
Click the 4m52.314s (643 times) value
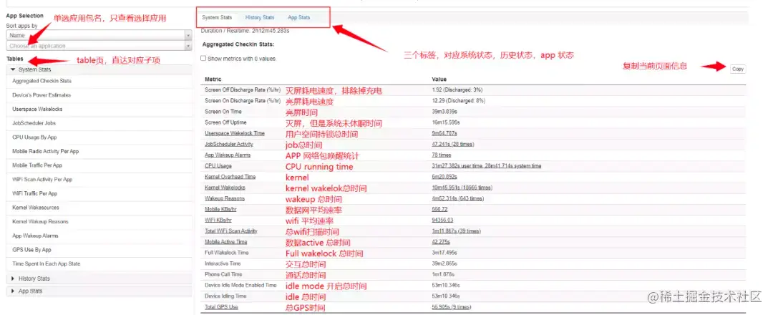pyautogui.click(x=457, y=198)
